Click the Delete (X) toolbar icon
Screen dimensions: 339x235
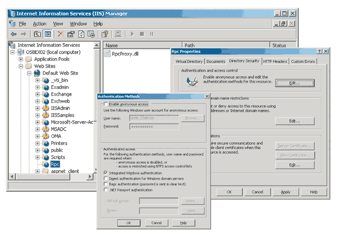click(x=60, y=34)
